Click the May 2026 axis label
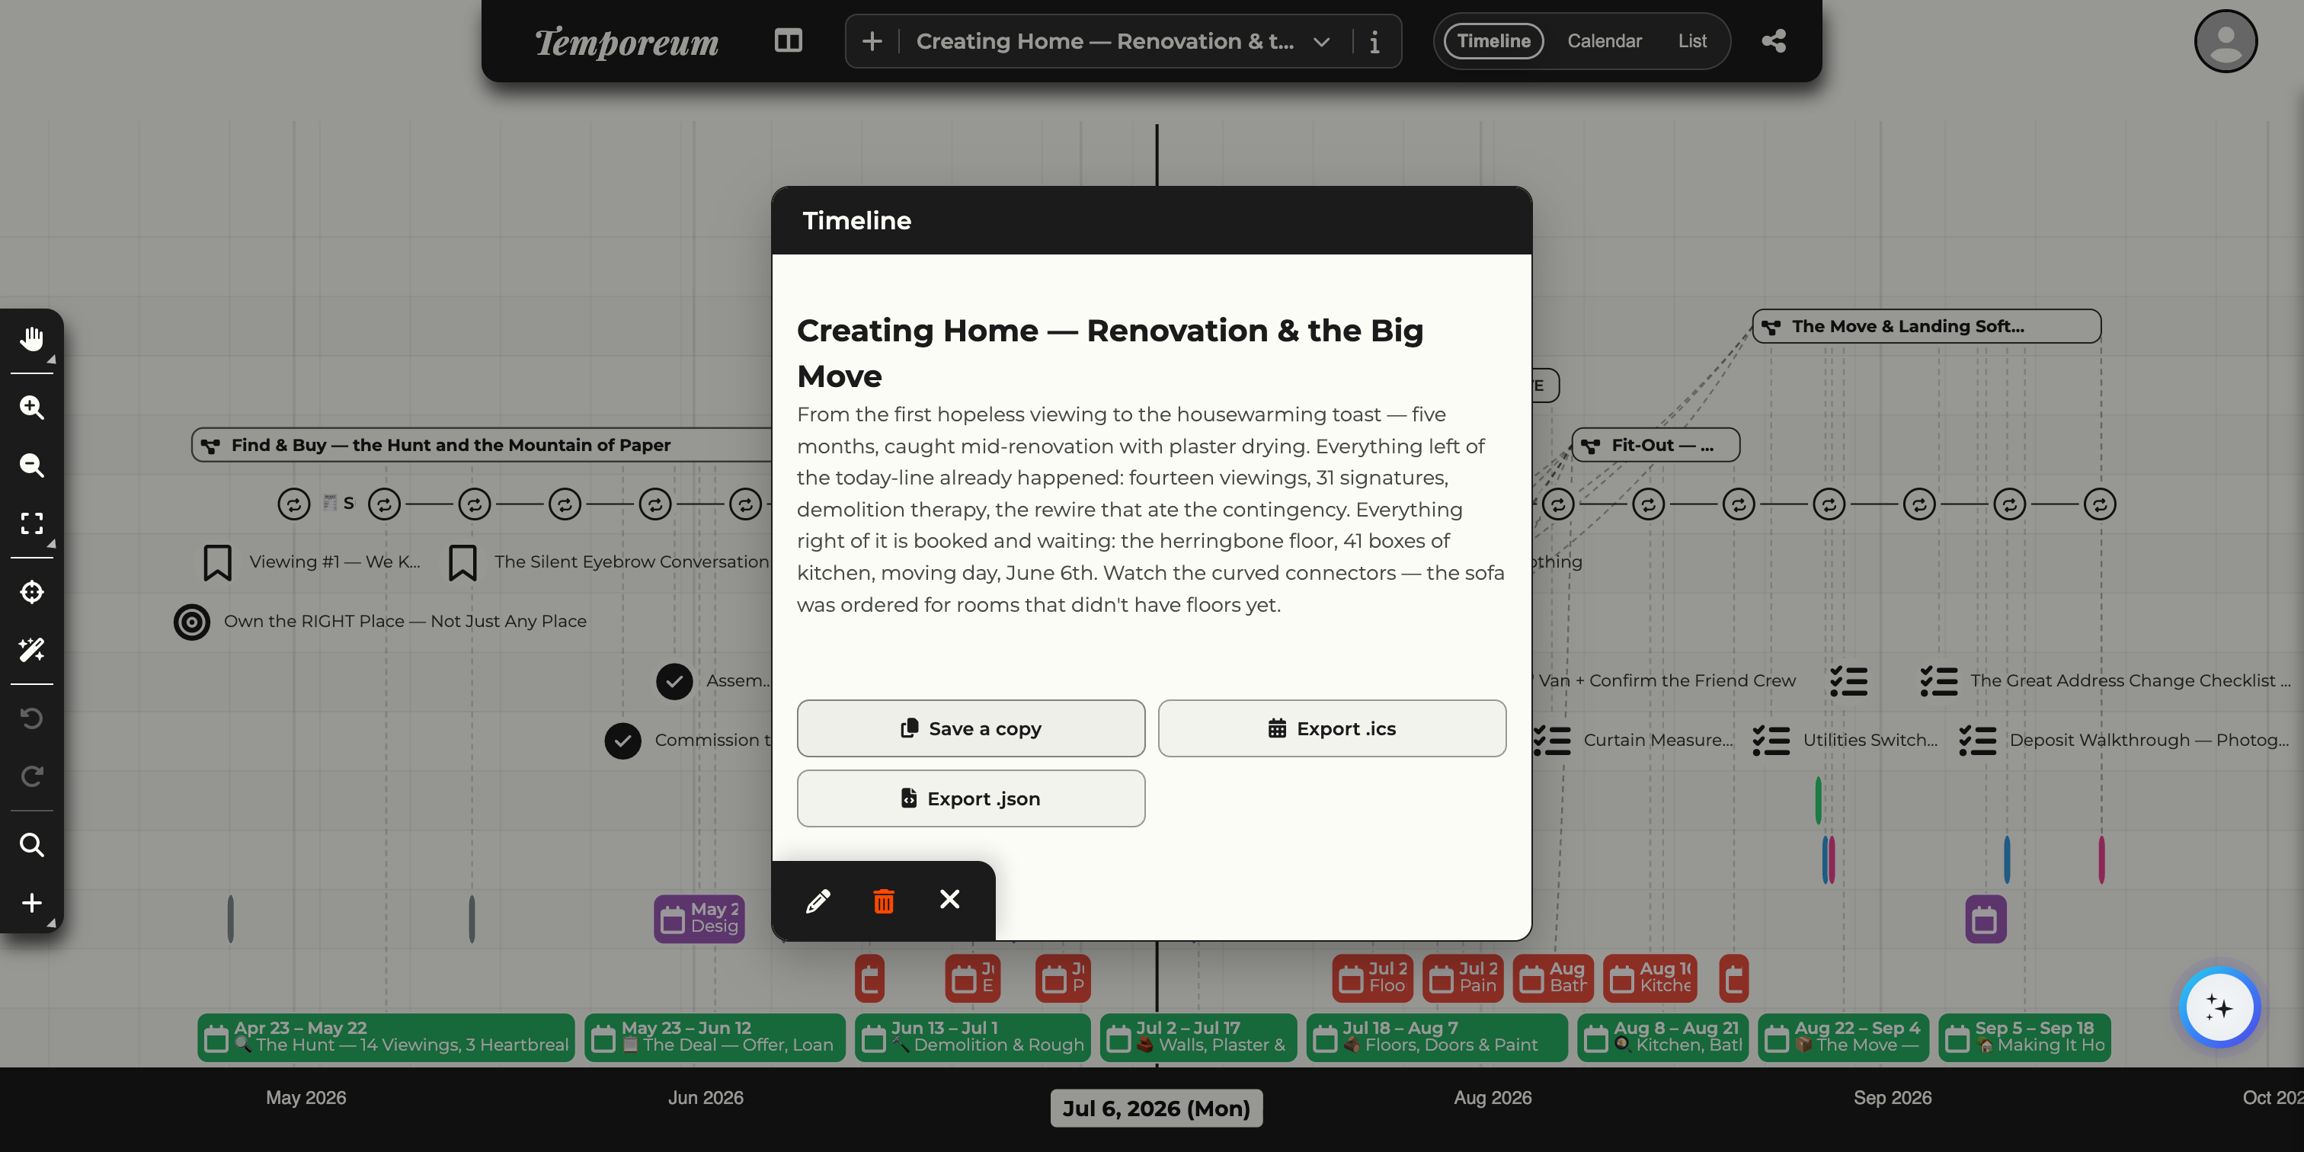 point(306,1097)
